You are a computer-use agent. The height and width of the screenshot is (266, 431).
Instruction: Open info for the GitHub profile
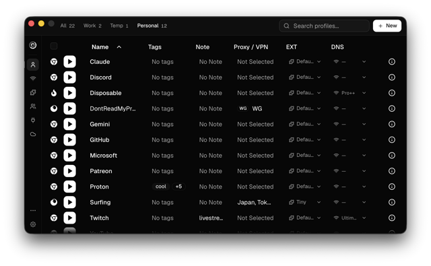(392, 140)
